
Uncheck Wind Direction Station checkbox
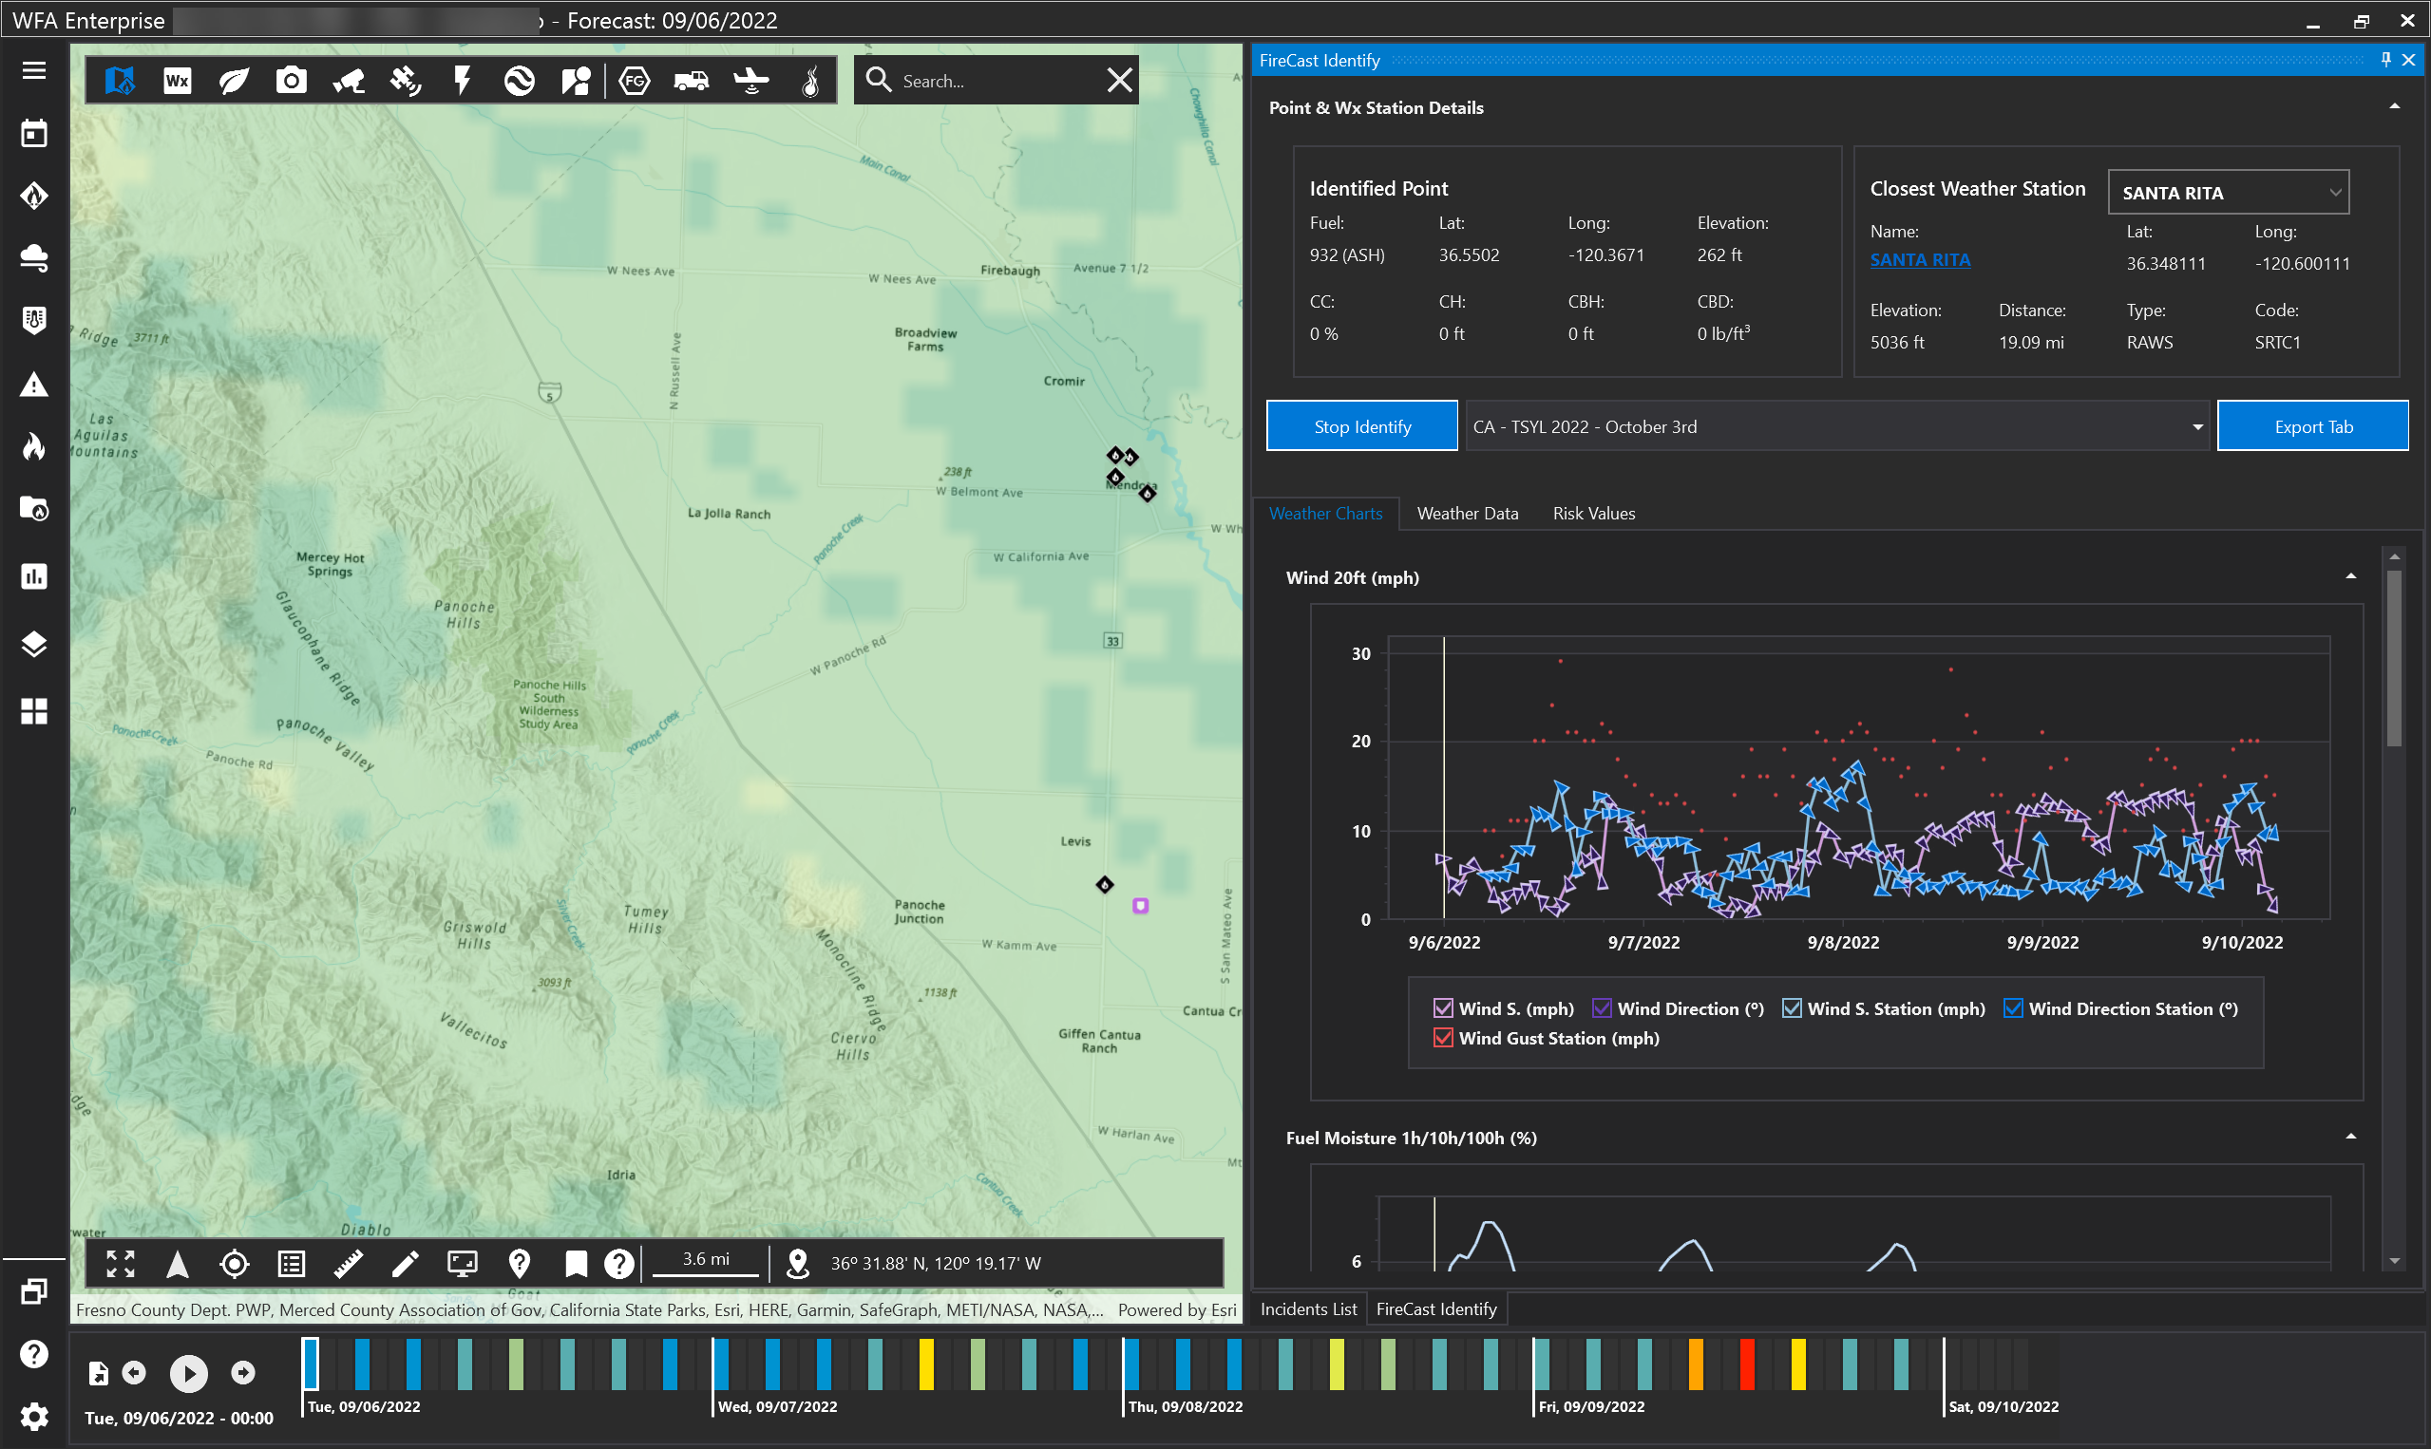pos(2013,1008)
